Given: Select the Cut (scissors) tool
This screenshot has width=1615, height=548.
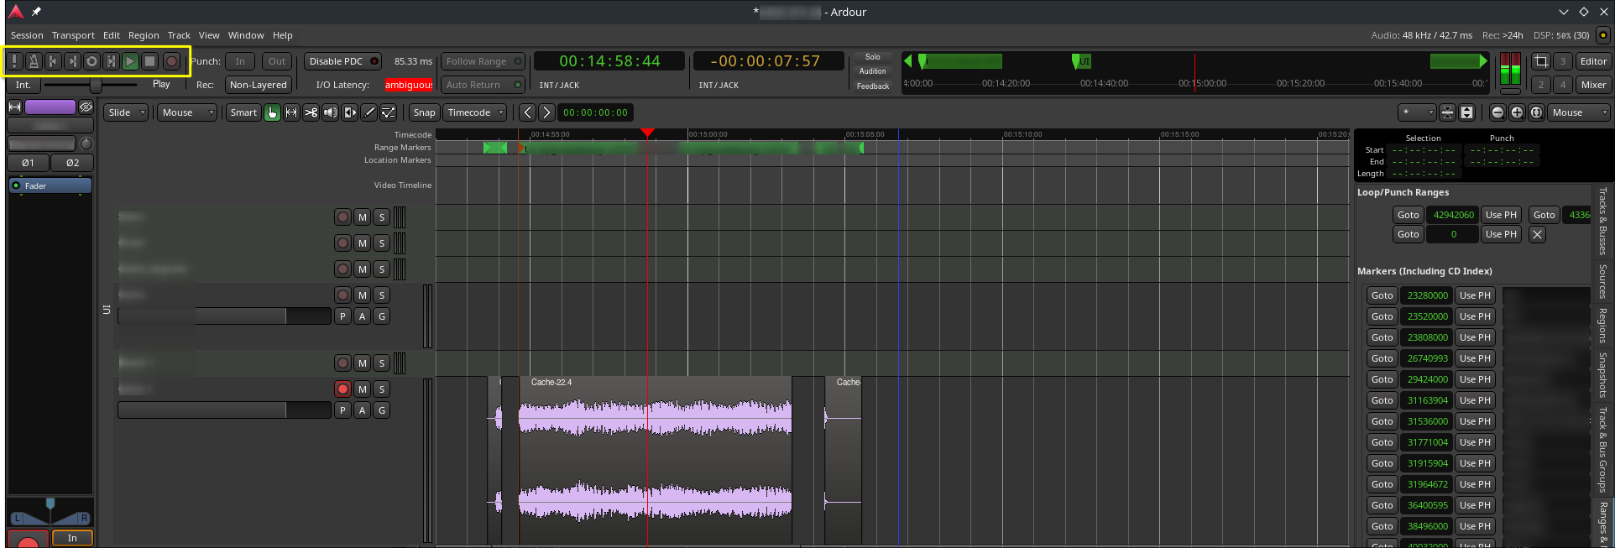Looking at the screenshot, I should (x=311, y=112).
